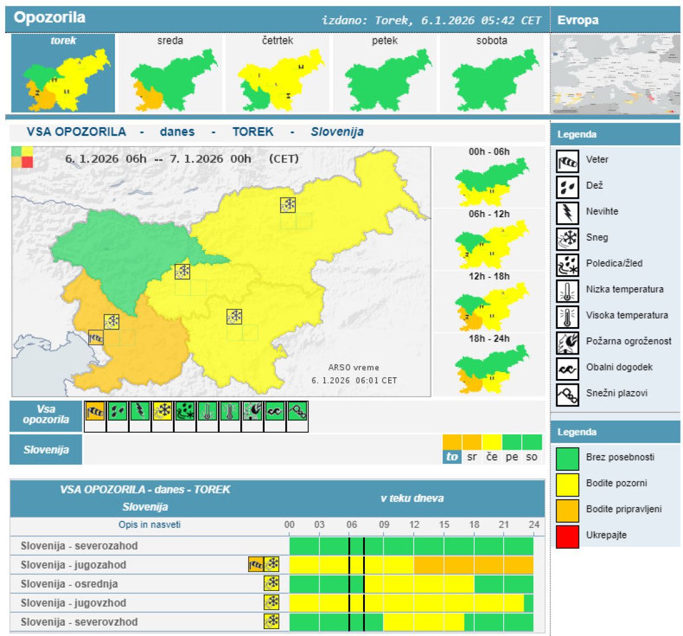Open the četrtek day map tab

click(x=277, y=73)
